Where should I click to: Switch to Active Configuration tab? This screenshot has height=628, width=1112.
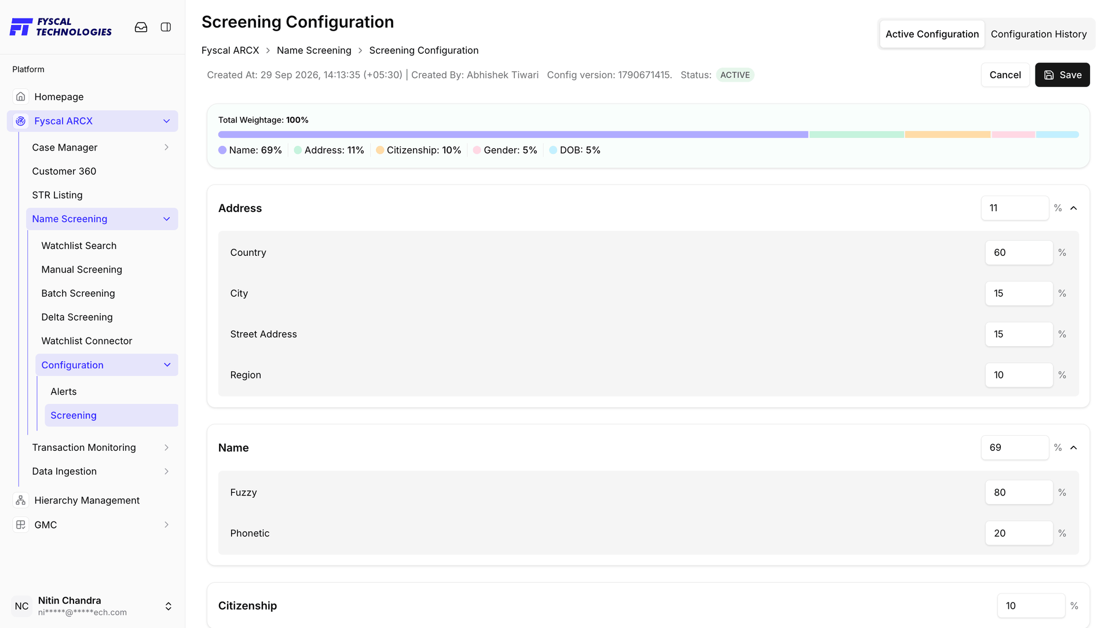932,34
